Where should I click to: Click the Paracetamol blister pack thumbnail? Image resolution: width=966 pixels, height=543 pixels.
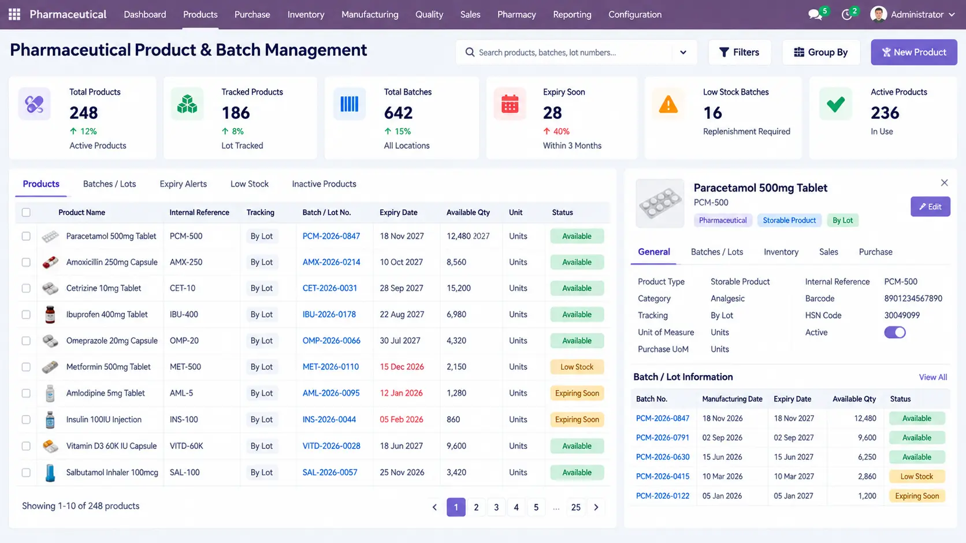pyautogui.click(x=660, y=204)
